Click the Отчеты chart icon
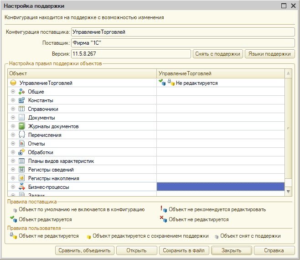Image resolution: width=300 pixels, height=260 pixels. click(x=21, y=143)
